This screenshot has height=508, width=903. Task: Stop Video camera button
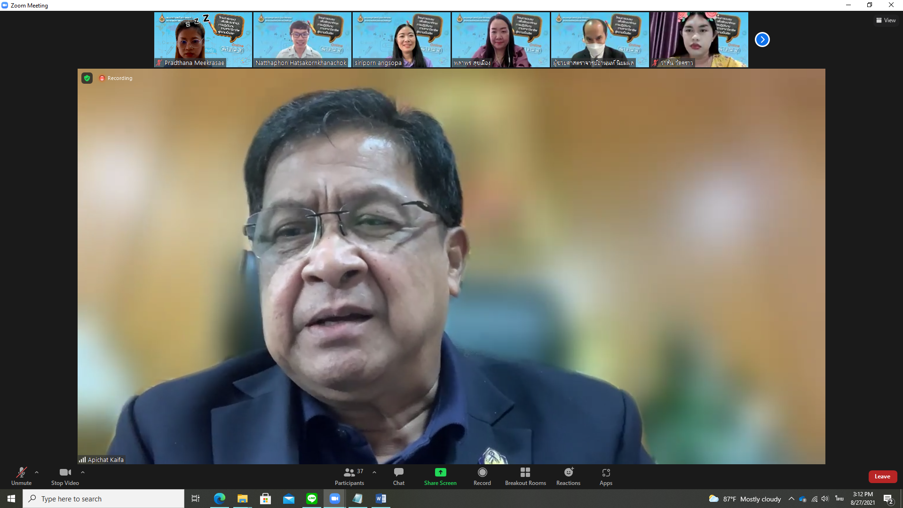[x=65, y=476]
